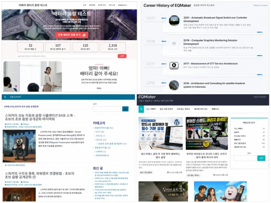Focus the battery search input field

67,56
